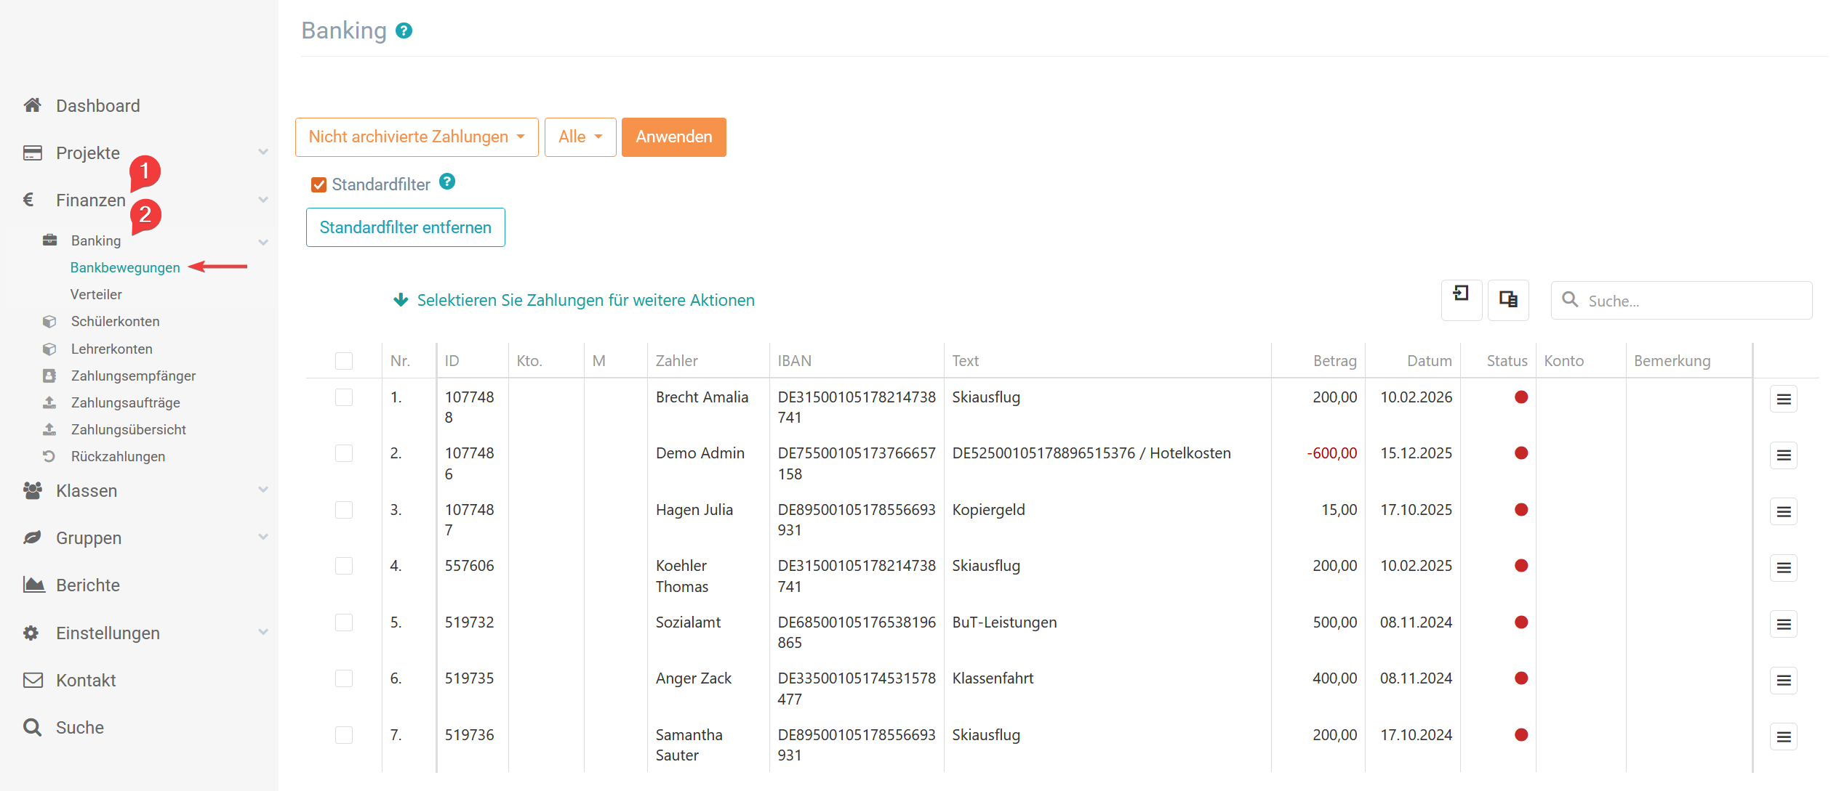Click the Dashboard home icon
1831x791 pixels.
(x=32, y=105)
